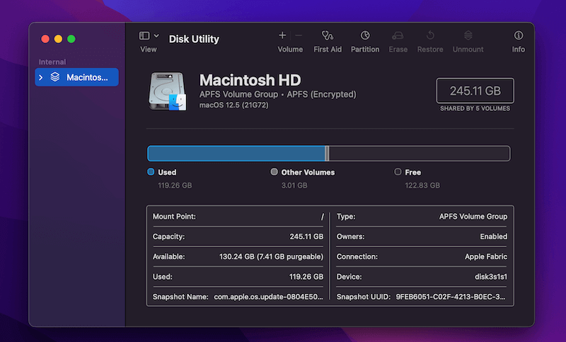Expand the Macintosh HD disclosure chevron

41,77
